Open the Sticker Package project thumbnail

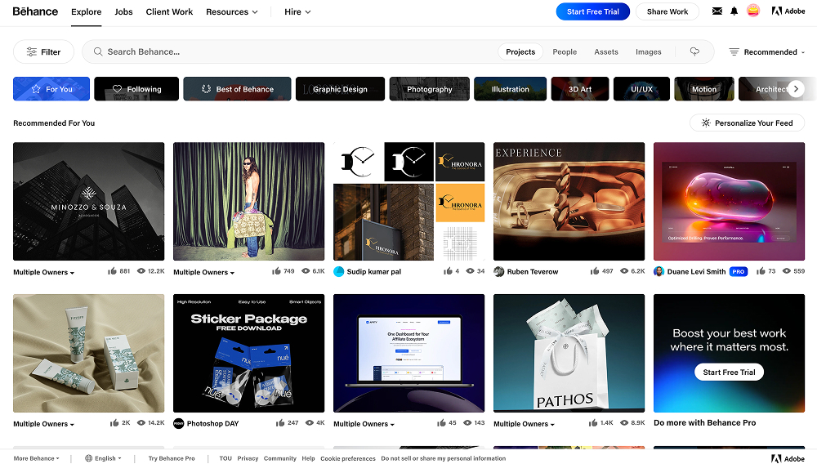pyautogui.click(x=248, y=353)
